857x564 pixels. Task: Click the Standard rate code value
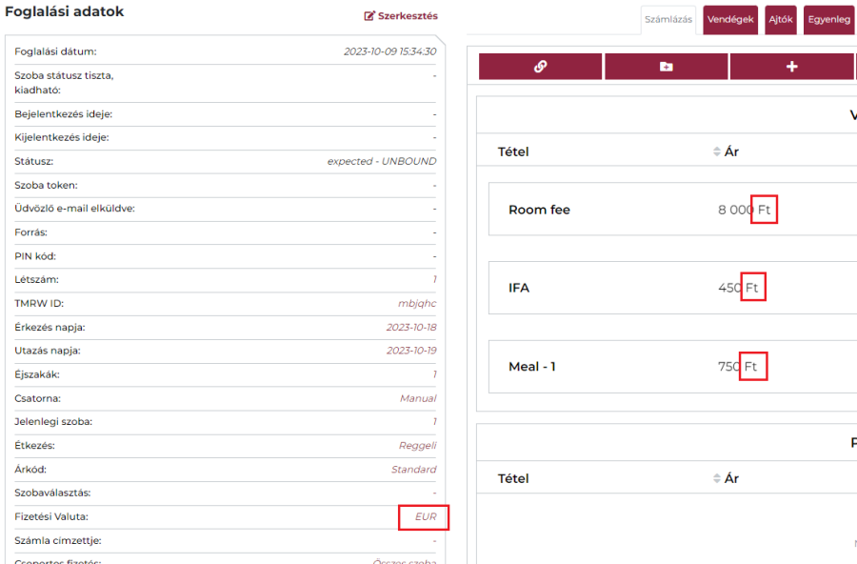point(413,470)
